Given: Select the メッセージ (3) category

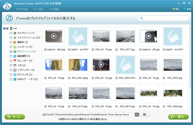Looking at the screenshot, I should pyautogui.click(x=25, y=47).
